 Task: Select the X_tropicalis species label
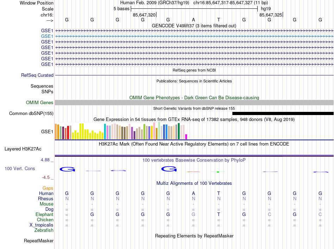click(41, 225)
